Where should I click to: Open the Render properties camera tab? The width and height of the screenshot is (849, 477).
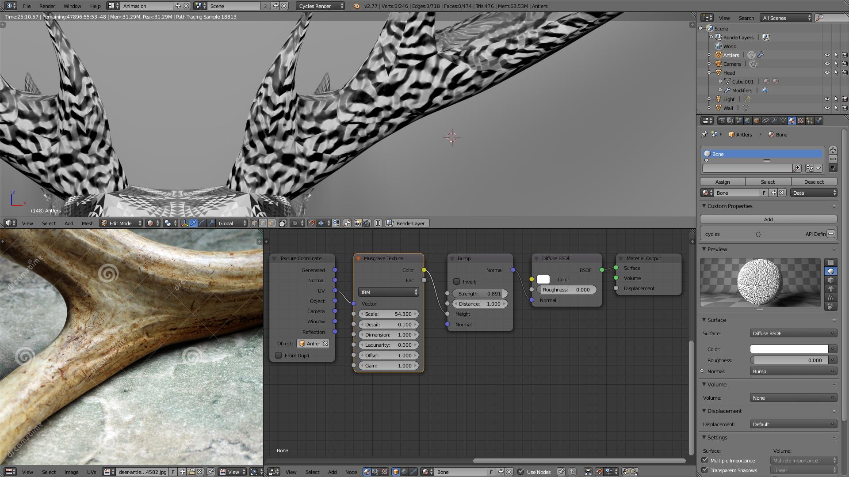tap(722, 120)
